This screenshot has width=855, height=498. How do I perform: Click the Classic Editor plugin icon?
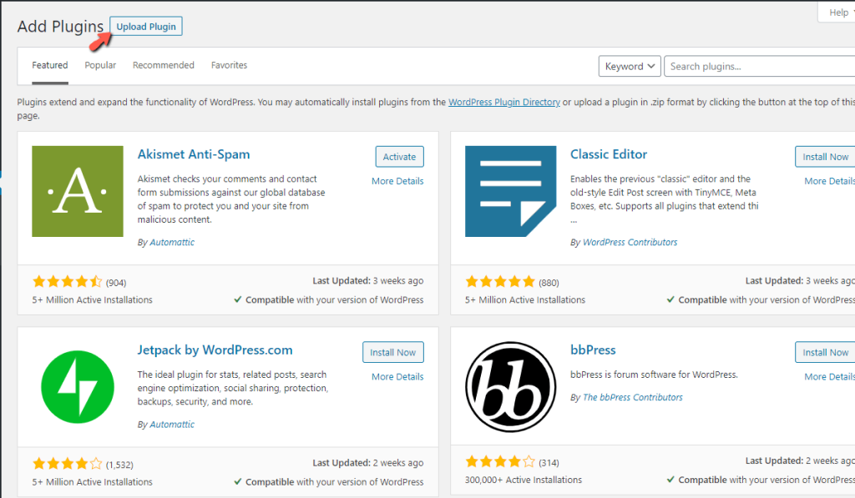coord(510,191)
